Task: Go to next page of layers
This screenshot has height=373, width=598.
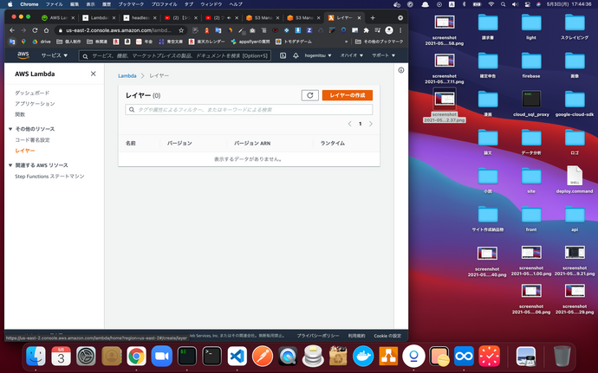Action: 370,124
